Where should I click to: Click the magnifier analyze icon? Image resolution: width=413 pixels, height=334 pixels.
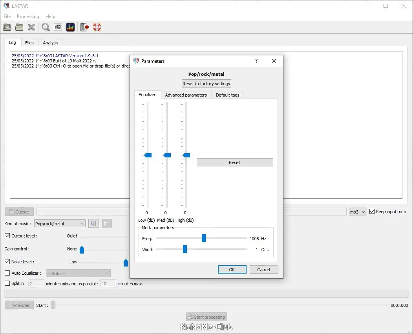click(46, 27)
